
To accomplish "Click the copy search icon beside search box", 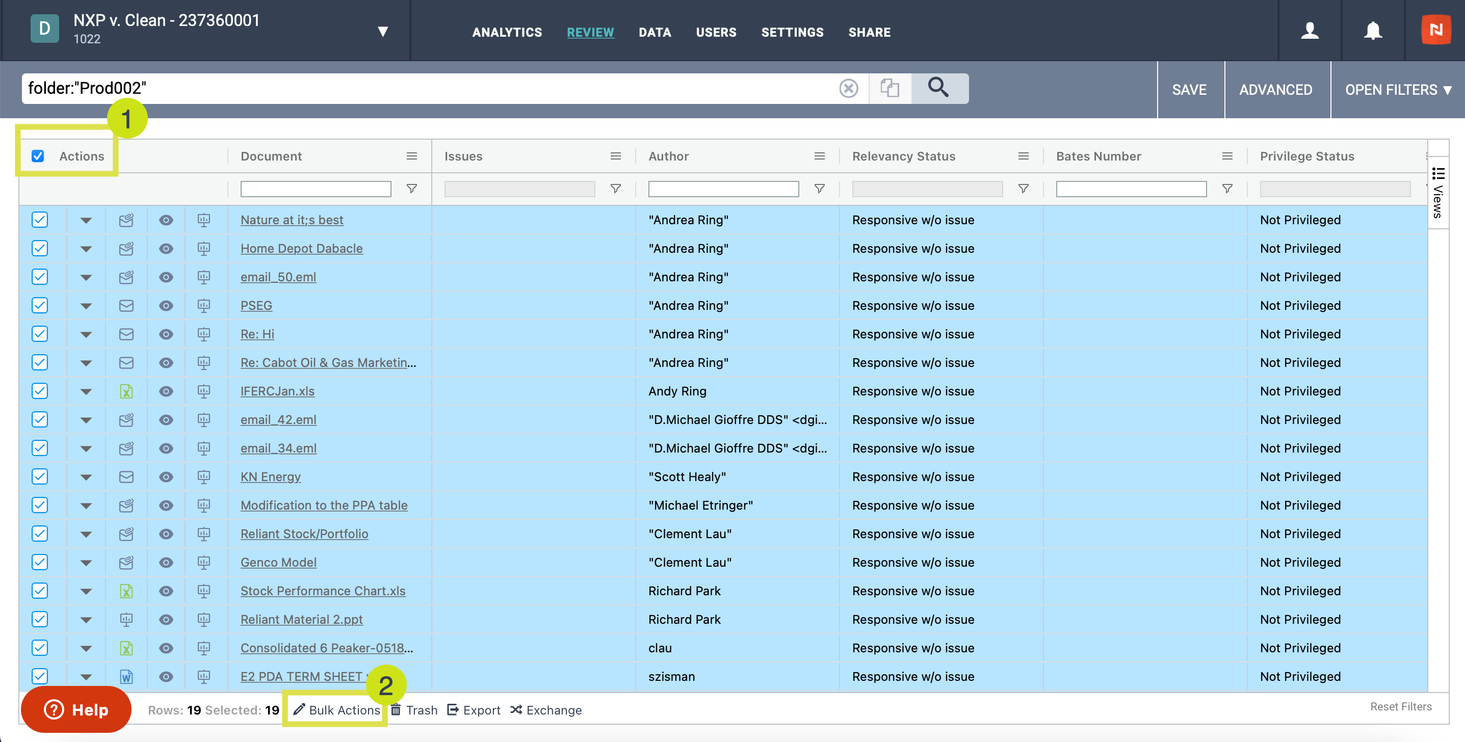I will click(890, 88).
